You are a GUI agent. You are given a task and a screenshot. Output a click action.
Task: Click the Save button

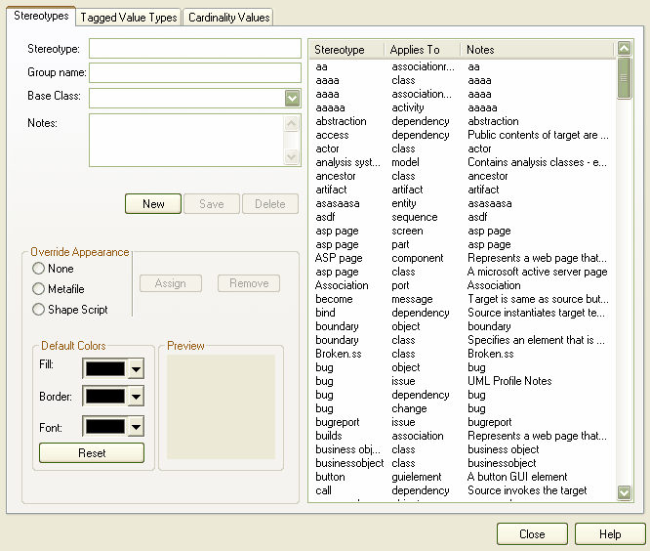coord(212,204)
